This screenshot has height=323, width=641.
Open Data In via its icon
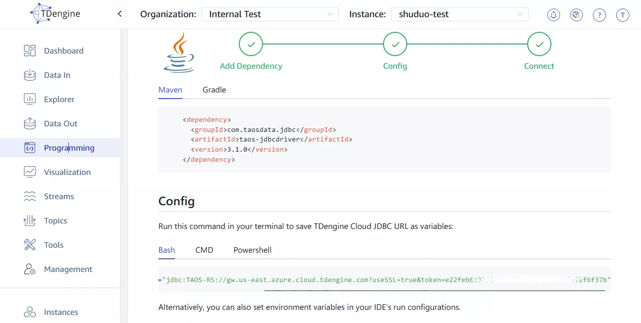tap(30, 75)
